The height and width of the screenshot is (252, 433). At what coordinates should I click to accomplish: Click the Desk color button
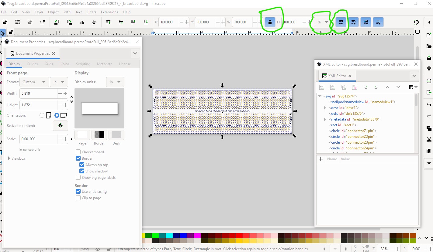coord(116,135)
